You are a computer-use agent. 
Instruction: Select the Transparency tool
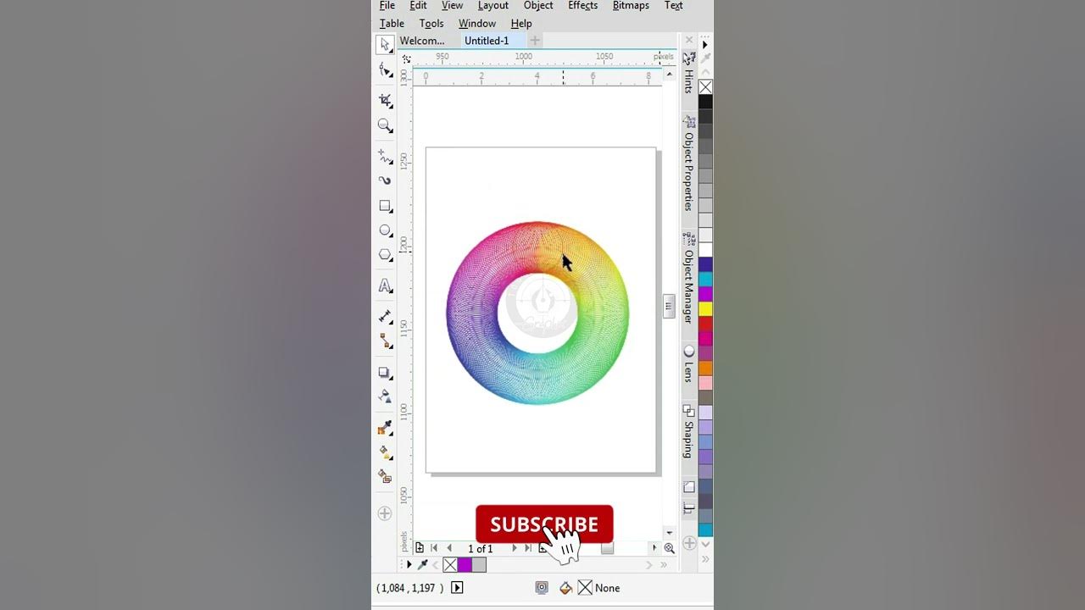385,396
